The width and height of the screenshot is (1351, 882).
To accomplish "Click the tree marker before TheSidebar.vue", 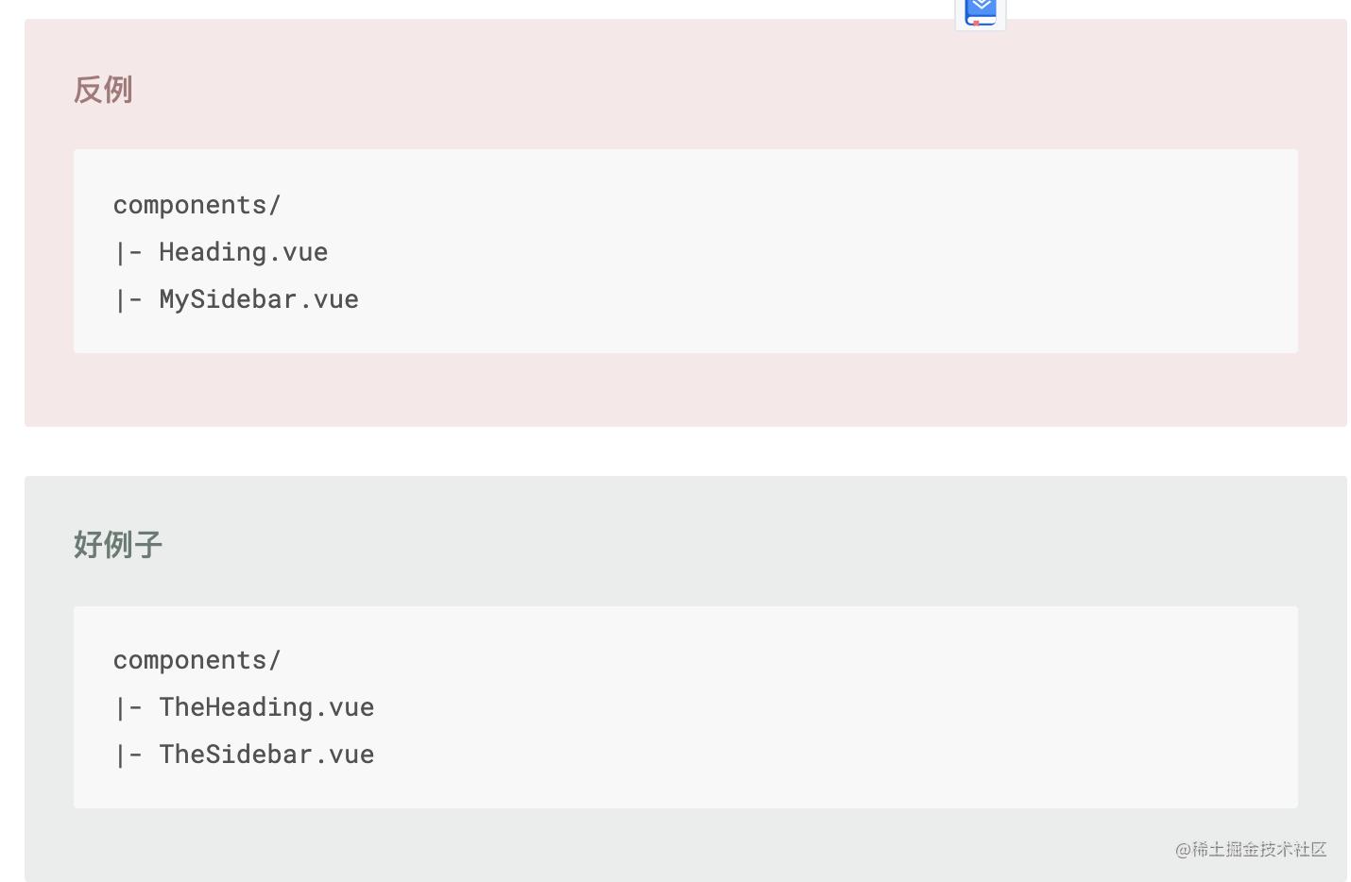I will (128, 755).
